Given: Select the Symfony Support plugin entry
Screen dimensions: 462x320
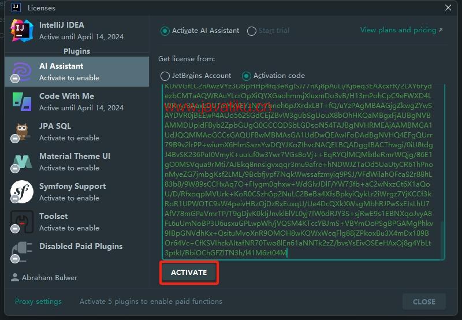Looking at the screenshot, I should tap(77, 192).
